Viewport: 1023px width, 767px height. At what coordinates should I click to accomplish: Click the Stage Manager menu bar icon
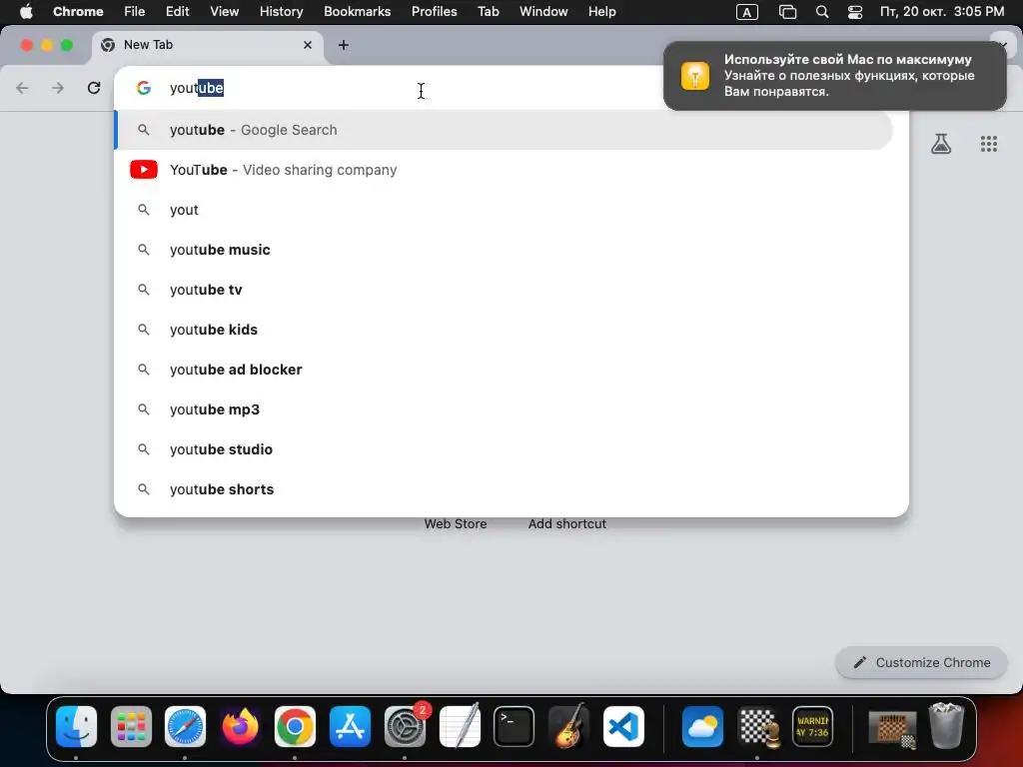tap(787, 12)
